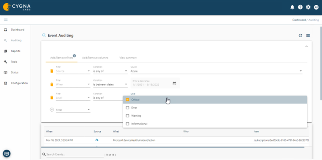Open the notifications bell
This screenshot has height=160, width=322.
(292, 7)
